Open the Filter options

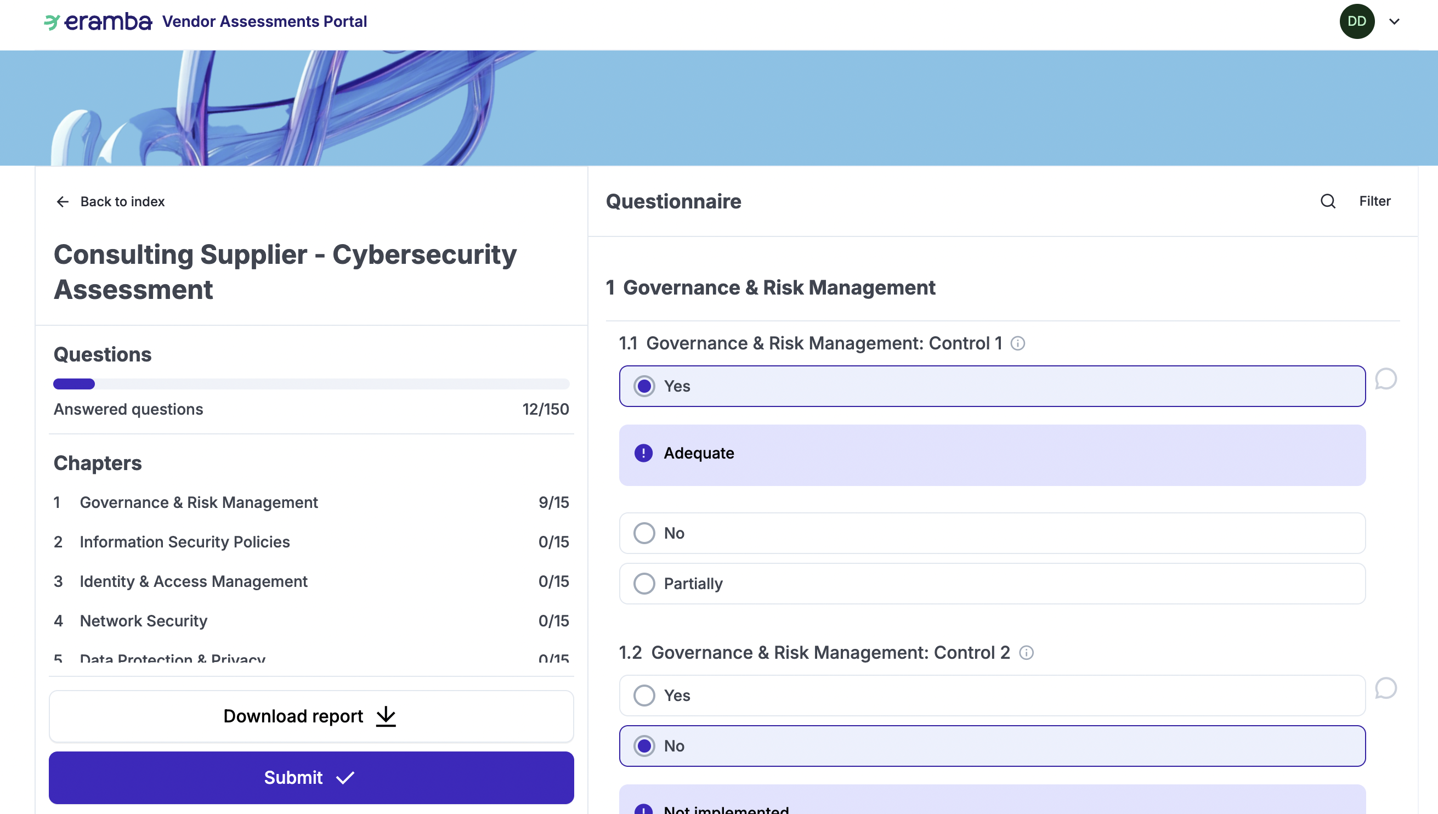point(1374,201)
